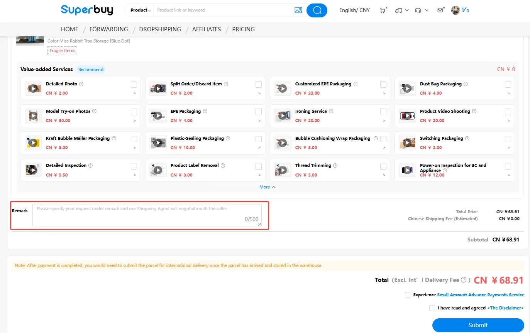Image resolution: width=530 pixels, height=333 pixels.
Task: Collapse services with the More link
Action: coord(268,187)
